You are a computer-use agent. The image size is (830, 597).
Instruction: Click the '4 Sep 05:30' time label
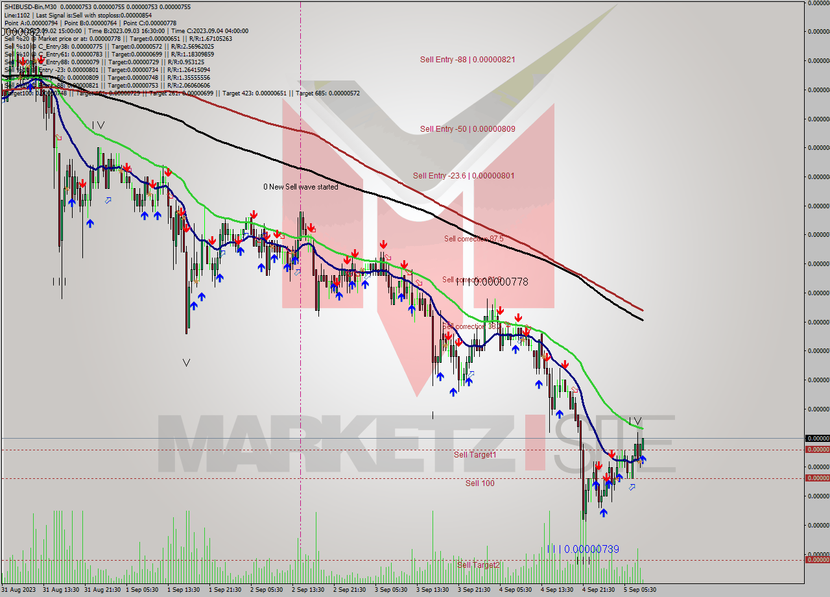point(516,590)
